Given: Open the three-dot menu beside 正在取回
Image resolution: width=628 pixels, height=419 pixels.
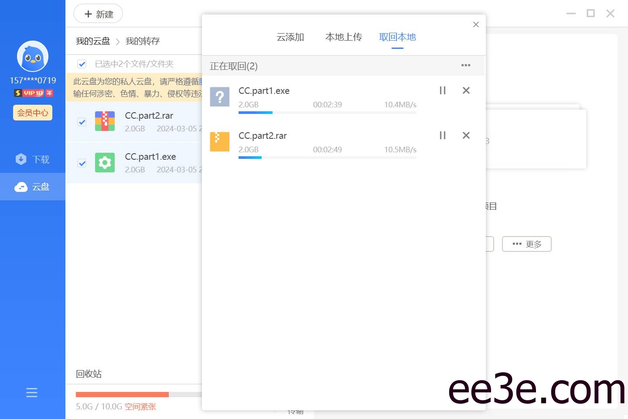Looking at the screenshot, I should click(465, 65).
